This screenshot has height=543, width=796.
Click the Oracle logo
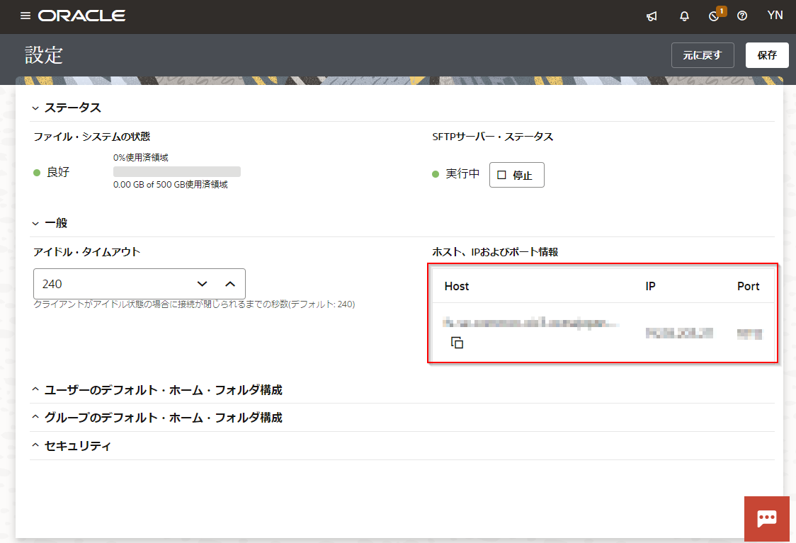[x=82, y=16]
